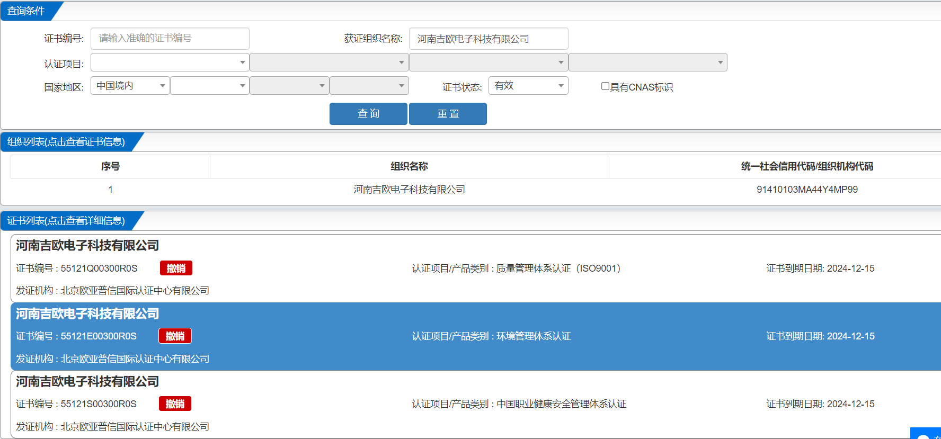Image resolution: width=941 pixels, height=439 pixels.
Task: Click 发证机构 text under certificate 55121E00300R0S
Action: point(112,359)
